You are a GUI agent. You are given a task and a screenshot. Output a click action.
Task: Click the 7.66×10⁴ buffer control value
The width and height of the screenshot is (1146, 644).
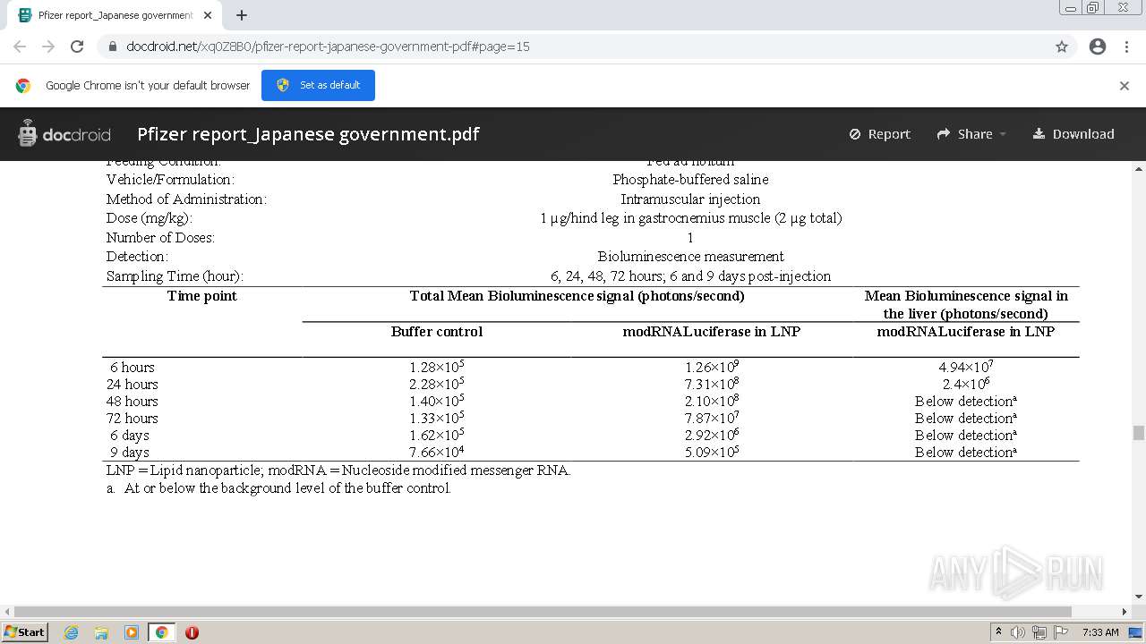[437, 452]
